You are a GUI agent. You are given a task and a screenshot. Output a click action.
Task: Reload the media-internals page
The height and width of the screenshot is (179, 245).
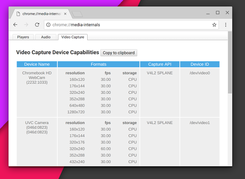pyautogui.click(x=37, y=25)
